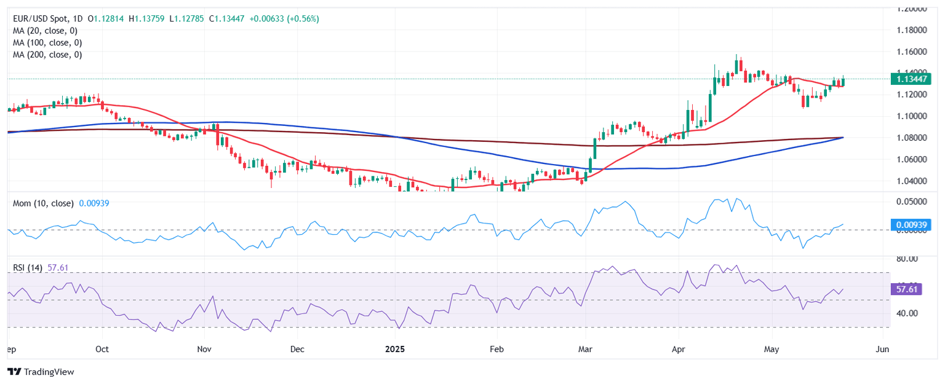Click the TradingView logo icon
Viewport: 945px width, 384px height.
coord(14,372)
